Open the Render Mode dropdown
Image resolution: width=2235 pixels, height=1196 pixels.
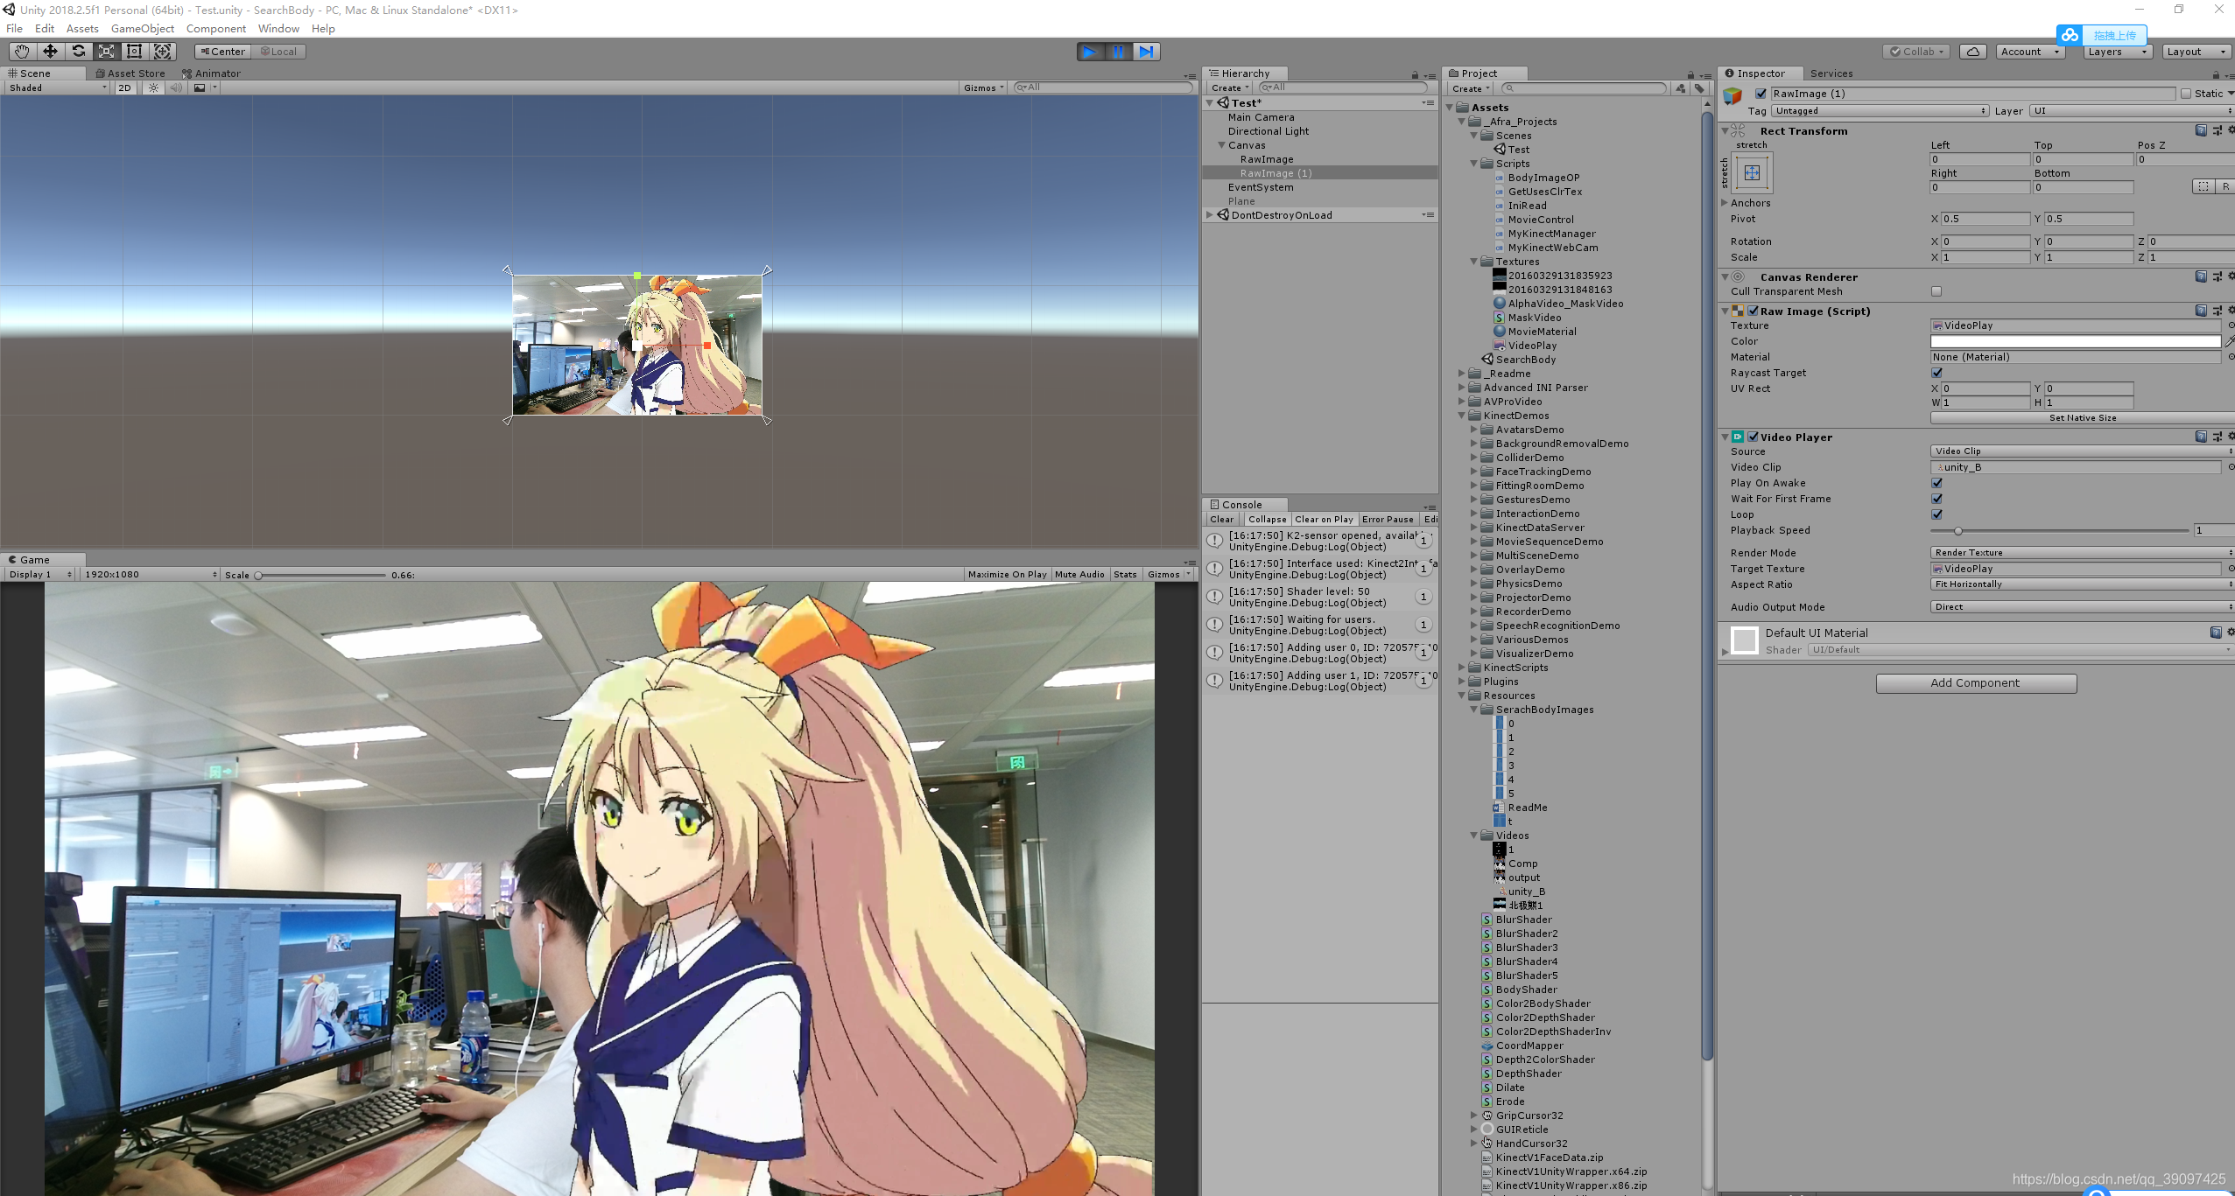(2080, 553)
